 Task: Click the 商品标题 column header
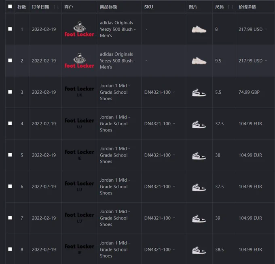point(108,7)
